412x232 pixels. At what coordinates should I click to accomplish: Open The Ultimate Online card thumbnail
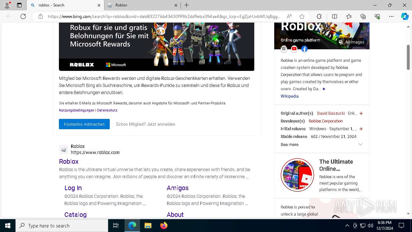point(297,175)
